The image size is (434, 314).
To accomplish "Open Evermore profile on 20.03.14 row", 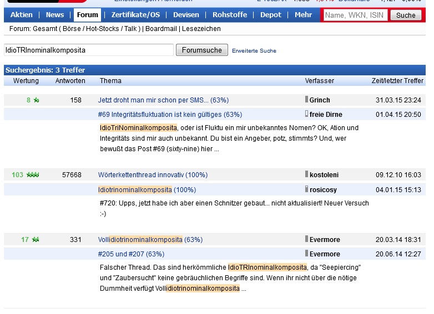I will tap(325, 239).
